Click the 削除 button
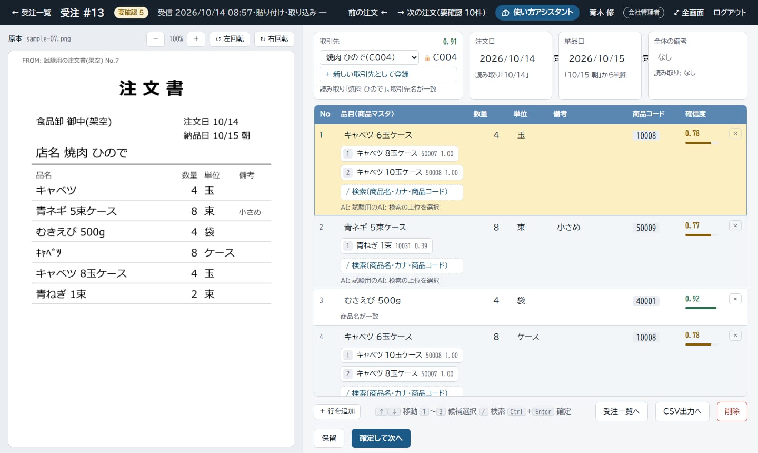Viewport: 758px width, 453px height. [x=732, y=411]
